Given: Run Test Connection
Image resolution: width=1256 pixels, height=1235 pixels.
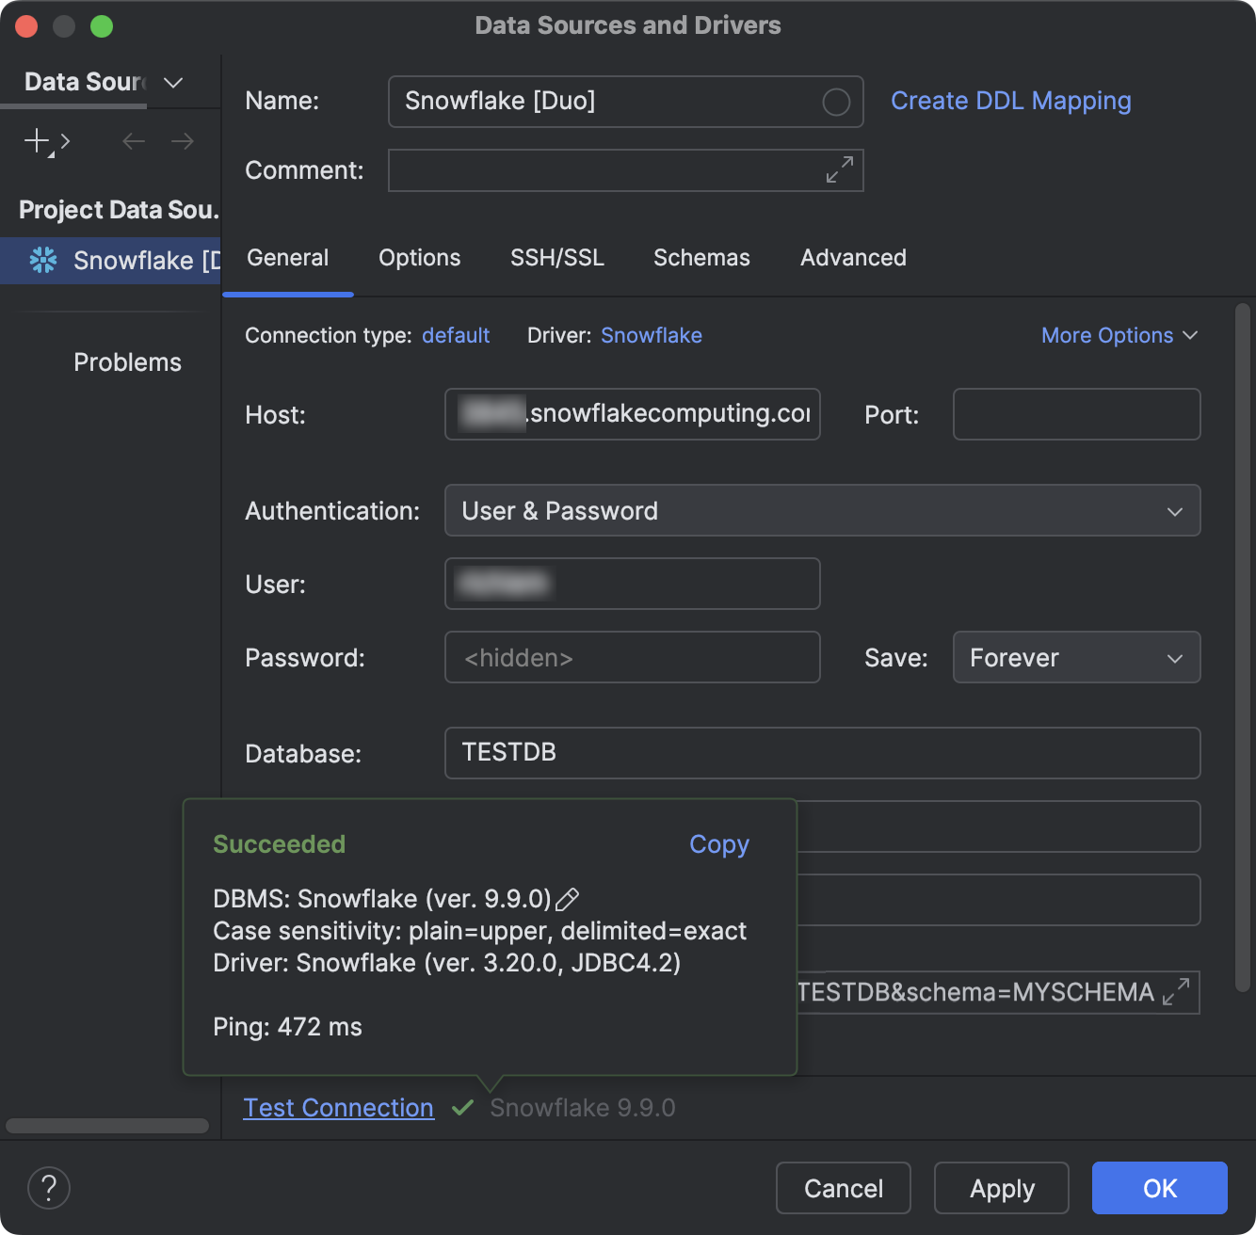Looking at the screenshot, I should click(x=338, y=1108).
